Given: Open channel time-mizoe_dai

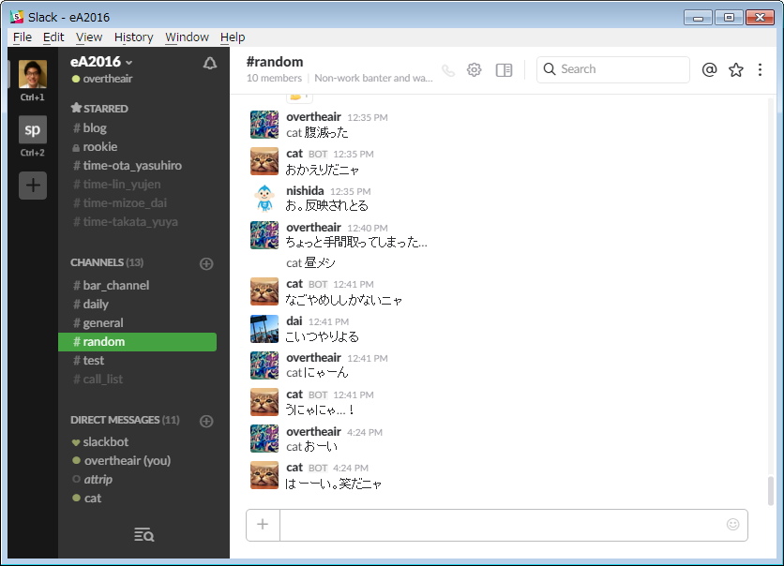Looking at the screenshot, I should click(x=119, y=202).
